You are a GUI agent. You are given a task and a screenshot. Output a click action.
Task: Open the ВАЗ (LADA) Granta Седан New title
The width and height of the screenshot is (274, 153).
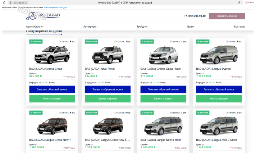tap(160, 69)
